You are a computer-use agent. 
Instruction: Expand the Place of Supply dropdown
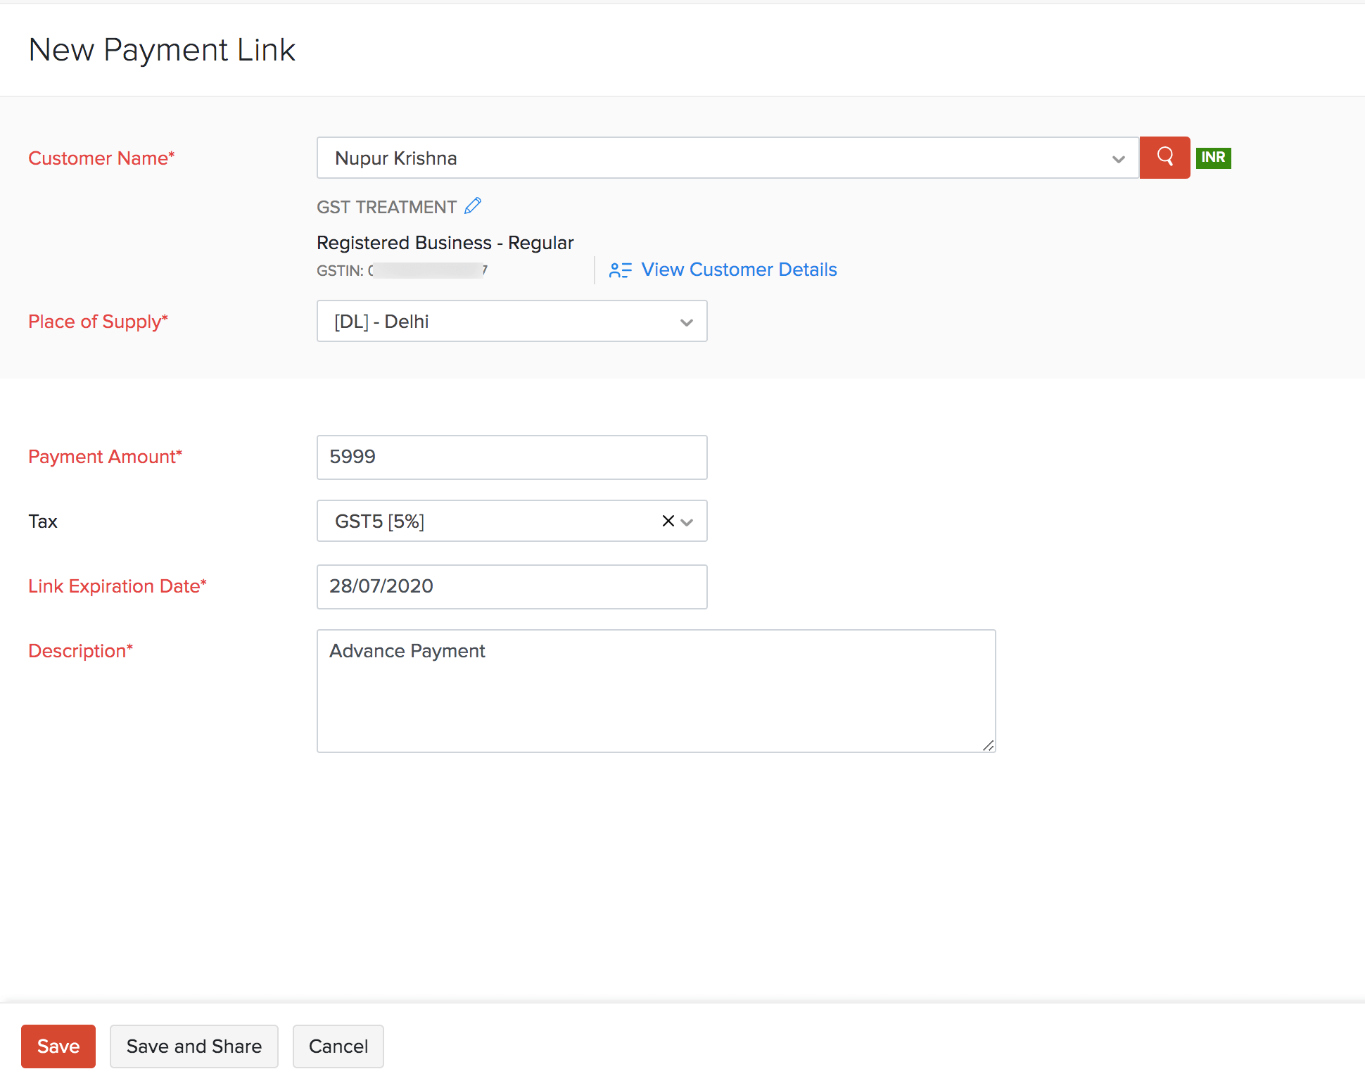tap(686, 322)
